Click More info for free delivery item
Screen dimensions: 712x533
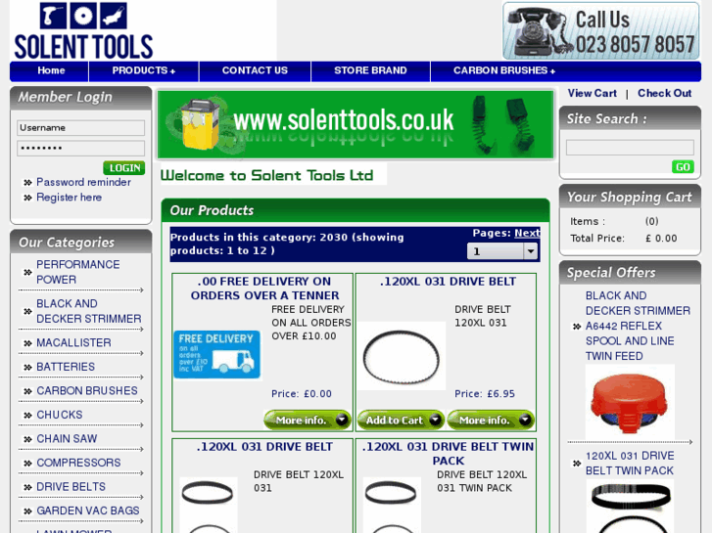[x=308, y=421]
